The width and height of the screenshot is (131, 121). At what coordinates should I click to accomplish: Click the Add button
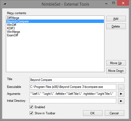pyautogui.click(x=116, y=19)
